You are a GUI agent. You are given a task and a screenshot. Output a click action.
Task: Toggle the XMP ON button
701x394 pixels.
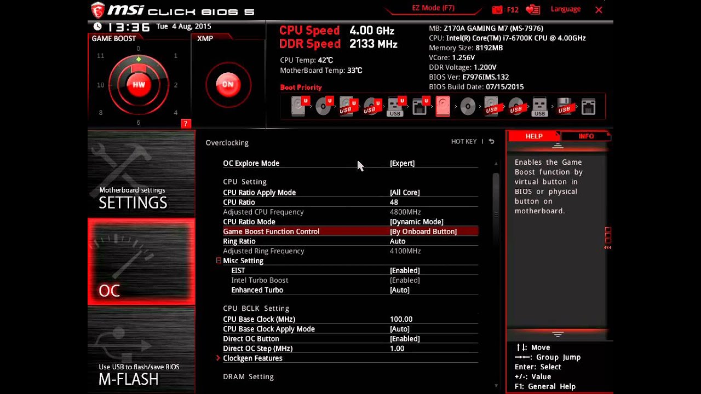(x=228, y=84)
